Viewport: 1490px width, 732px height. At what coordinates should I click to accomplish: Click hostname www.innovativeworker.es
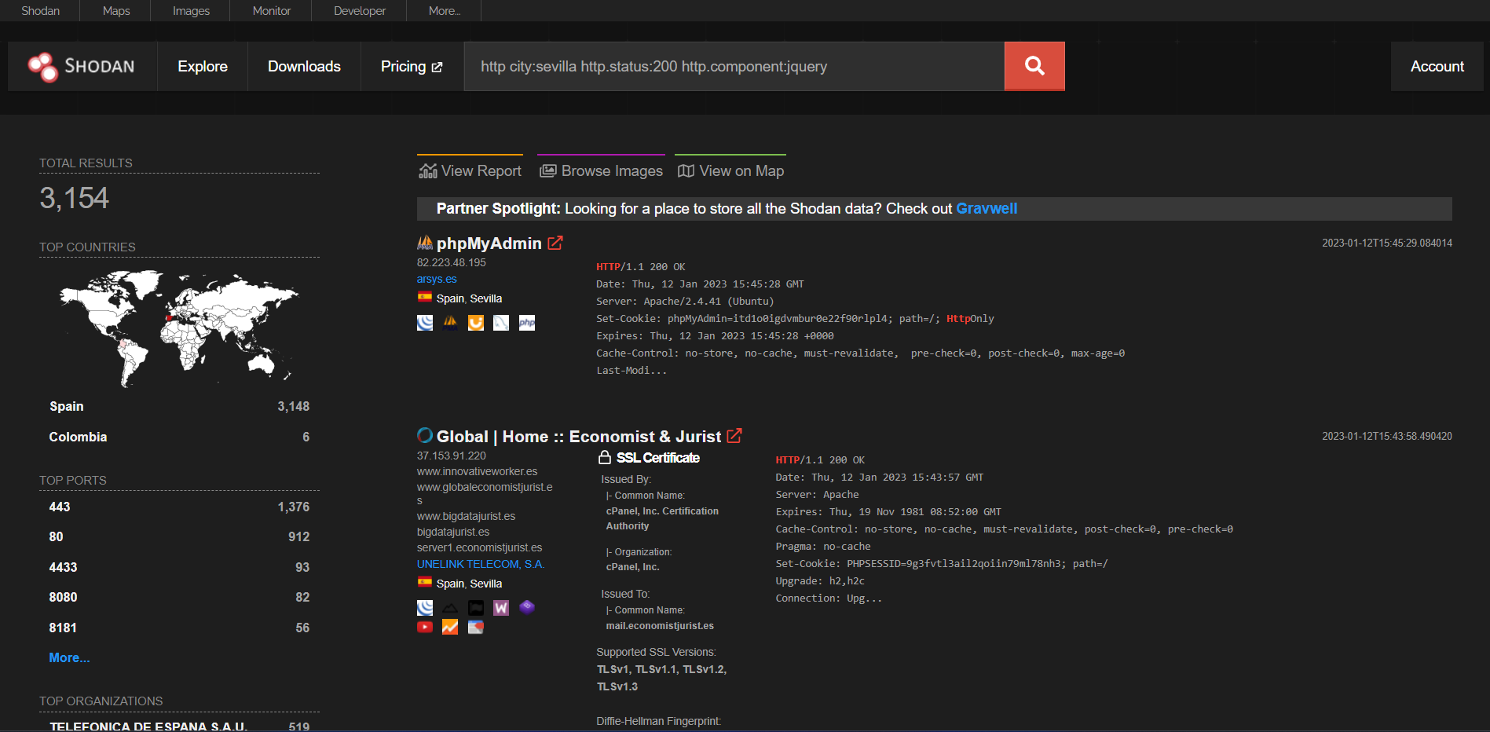pyautogui.click(x=478, y=471)
